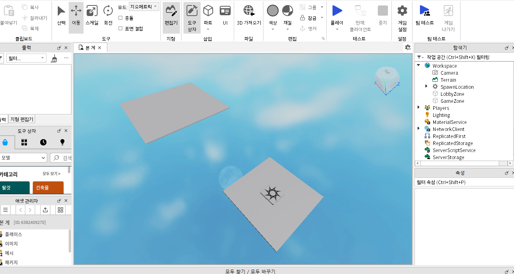
Task: Open toolbox creations (lightbulb) tab
Action: 62,142
